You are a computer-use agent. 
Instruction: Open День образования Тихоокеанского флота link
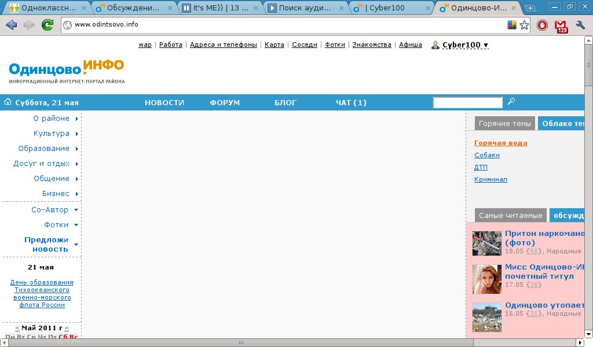point(42,294)
